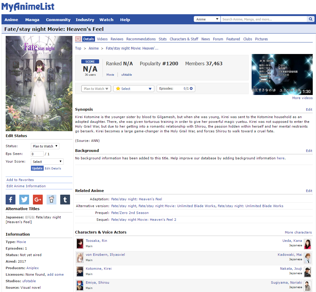The height and width of the screenshot is (292, 316).
Task: Open Kadowaki Mai voice actor photo
Action: pyautogui.click(x=307, y=258)
